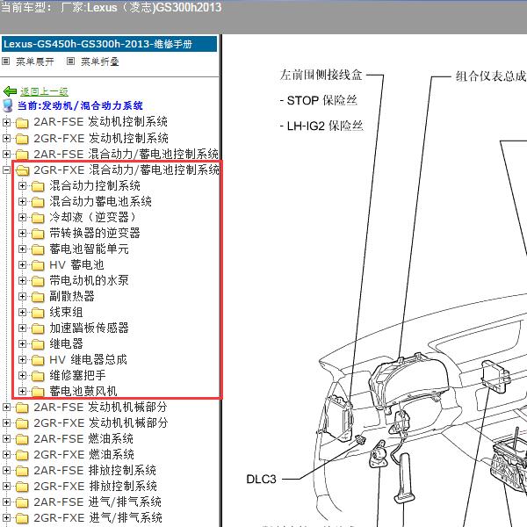This screenshot has width=527, height=527.
Task: Click 组合仪表总成 label in diagram
Action: tap(491, 76)
